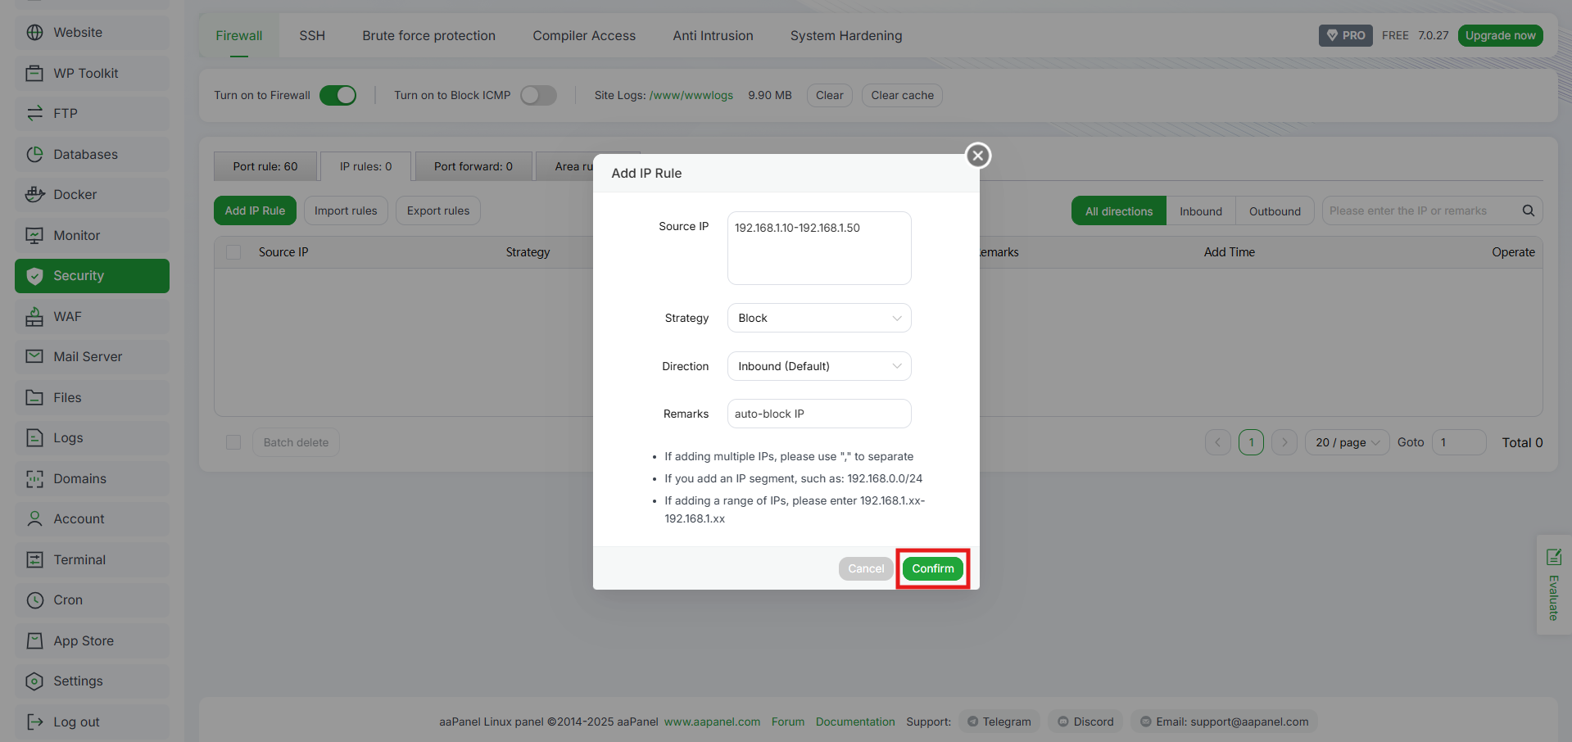The width and height of the screenshot is (1572, 742).
Task: Select the Port forward: 0 tab
Action: coord(473,166)
